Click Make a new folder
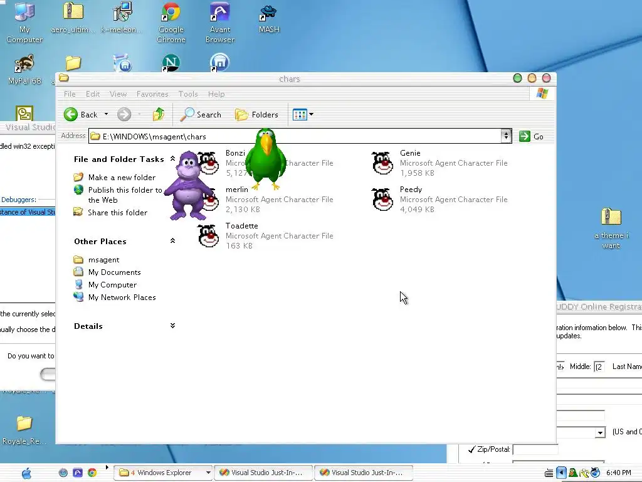This screenshot has height=482, width=642. (x=122, y=177)
